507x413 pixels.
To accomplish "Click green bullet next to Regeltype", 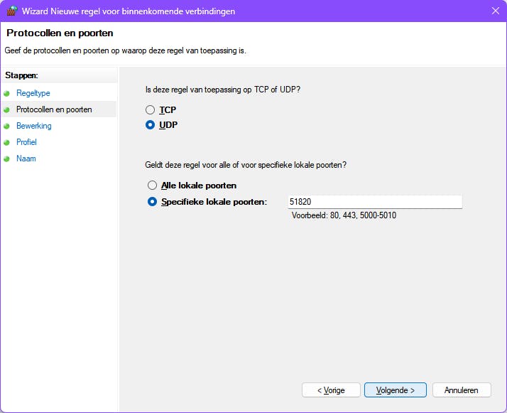I will [7, 93].
